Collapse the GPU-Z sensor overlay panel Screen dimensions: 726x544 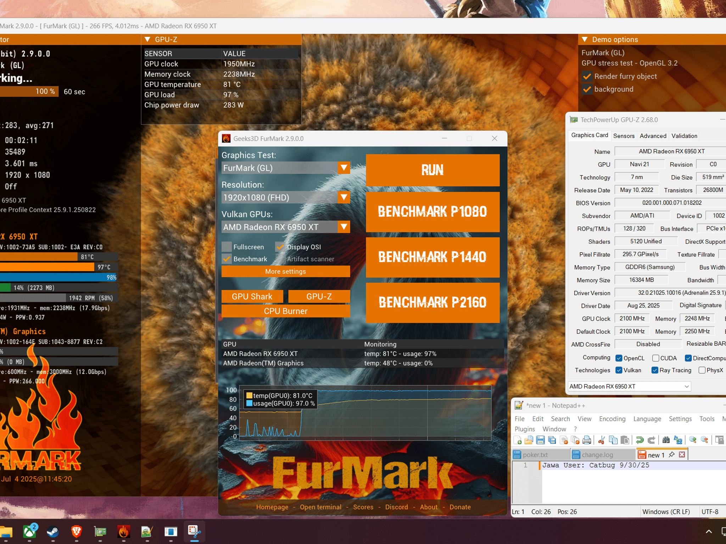pos(147,39)
